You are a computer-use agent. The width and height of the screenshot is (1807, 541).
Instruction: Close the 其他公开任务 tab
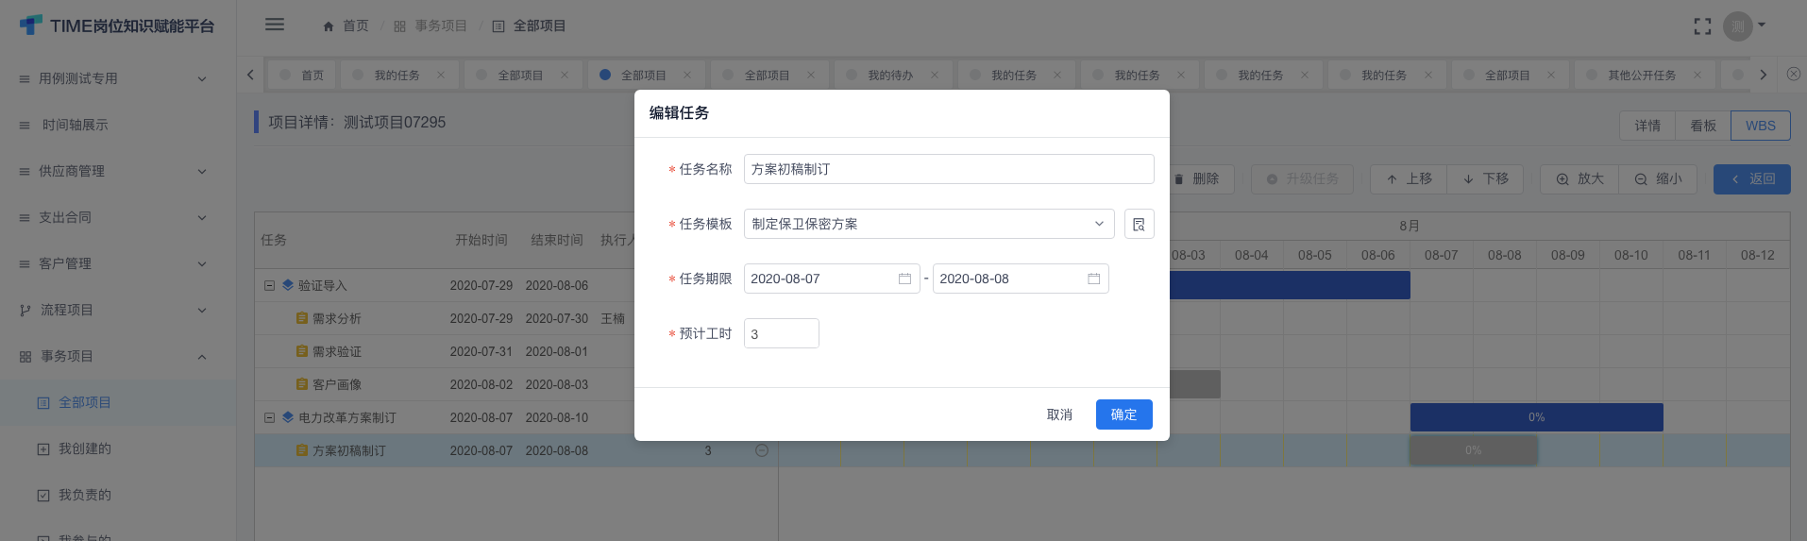click(x=1697, y=76)
